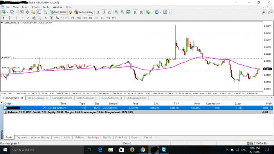Click the tile windows icon

pyautogui.click(x=128, y=12)
